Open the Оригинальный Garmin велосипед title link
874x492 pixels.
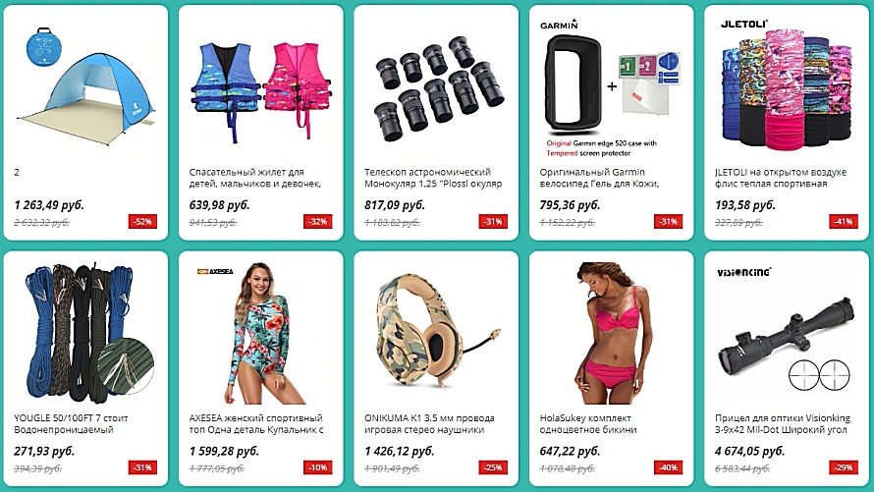point(599,178)
